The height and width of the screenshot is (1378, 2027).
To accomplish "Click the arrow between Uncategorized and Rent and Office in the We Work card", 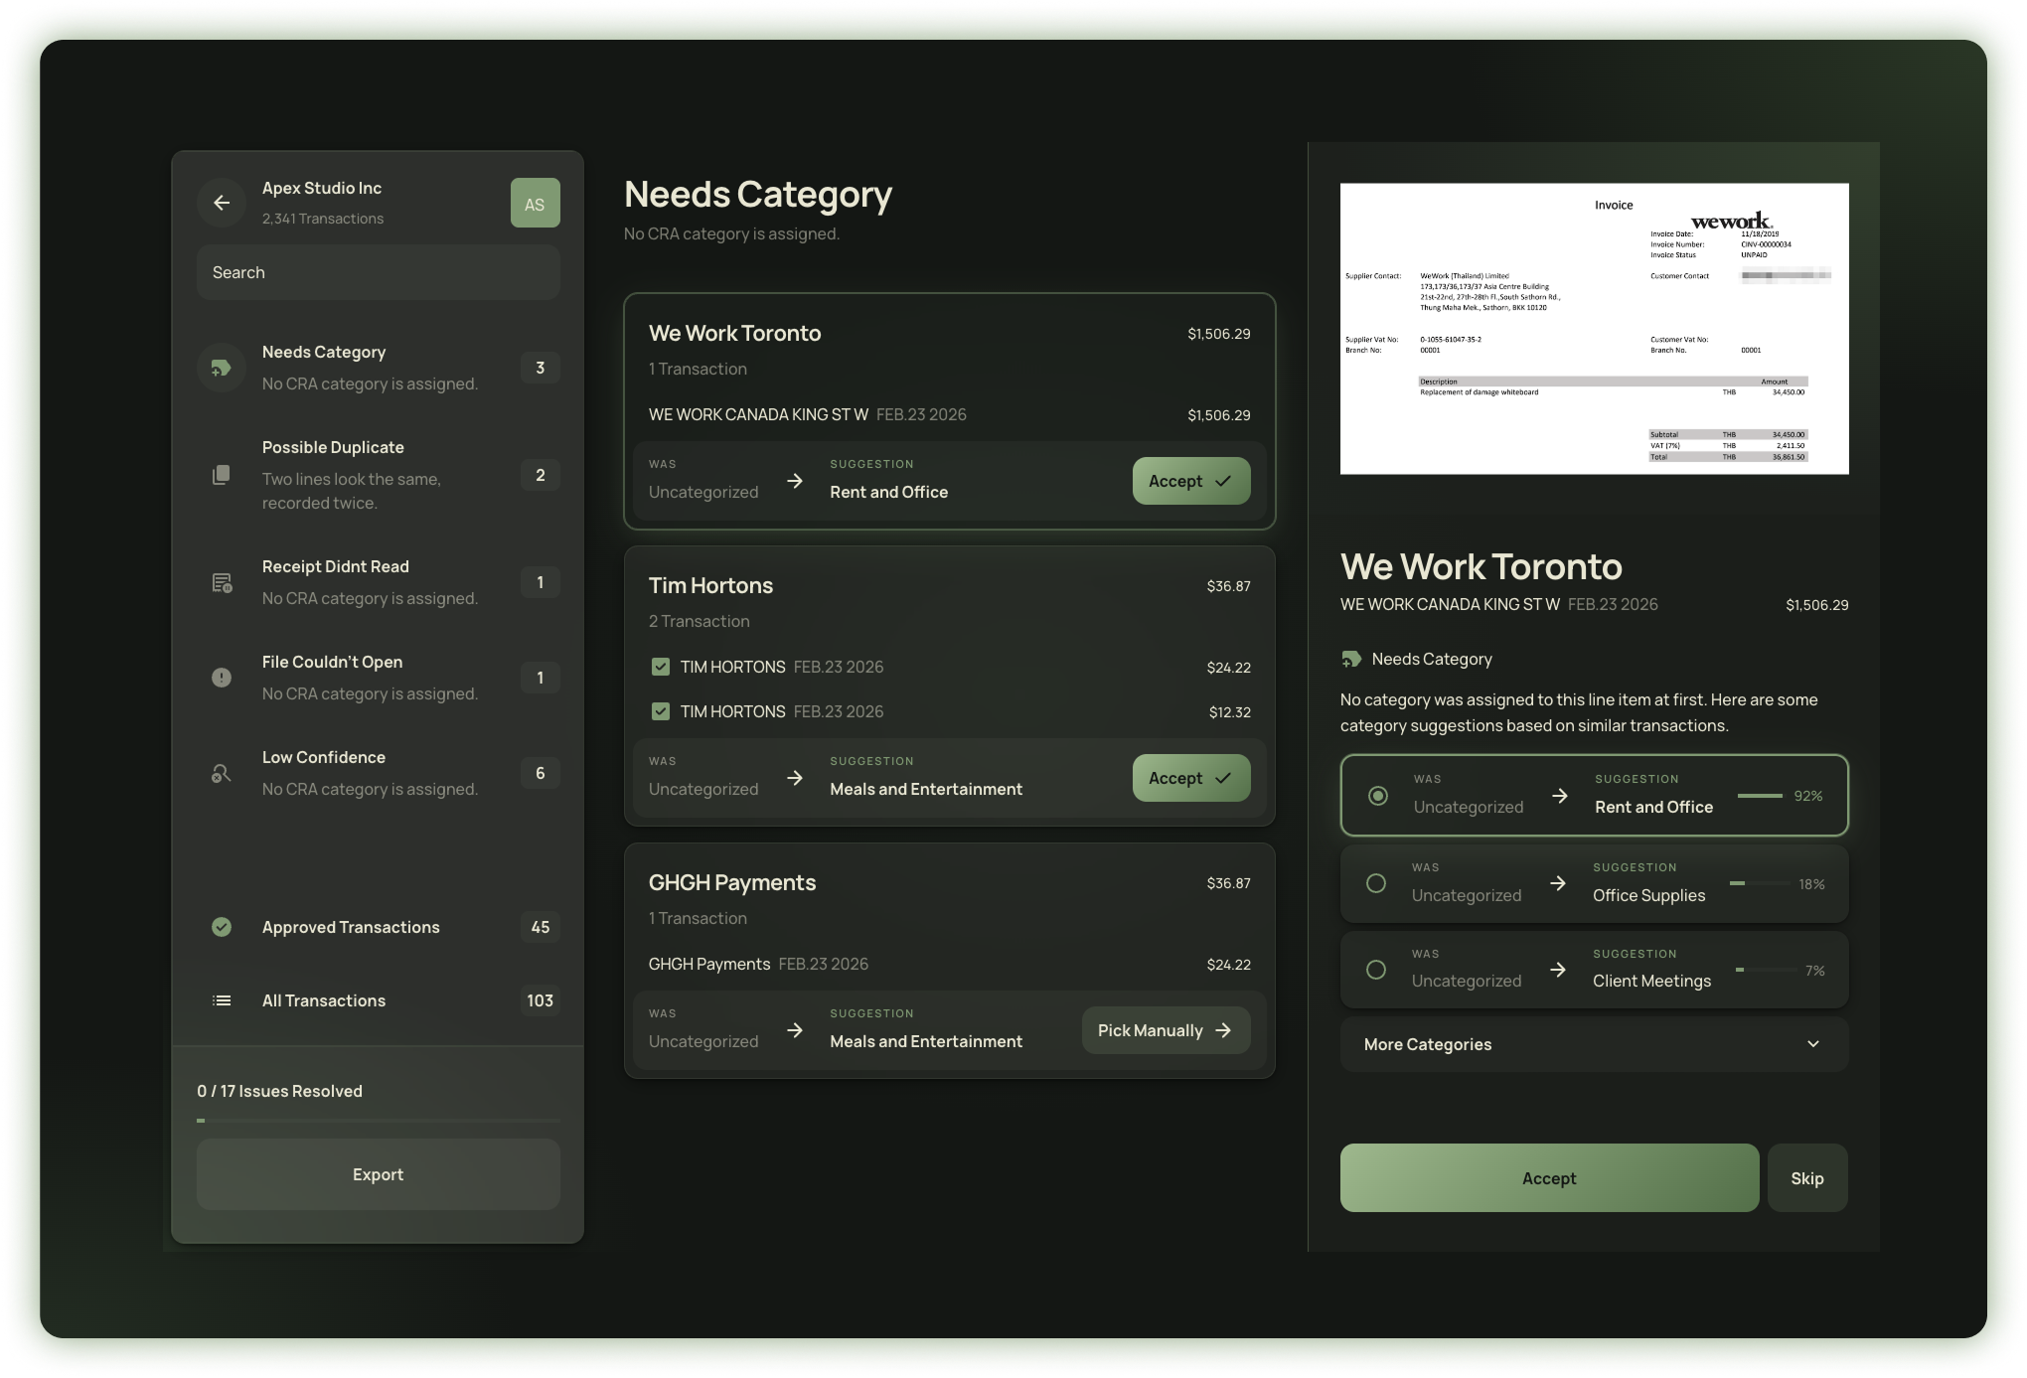I will [x=795, y=481].
